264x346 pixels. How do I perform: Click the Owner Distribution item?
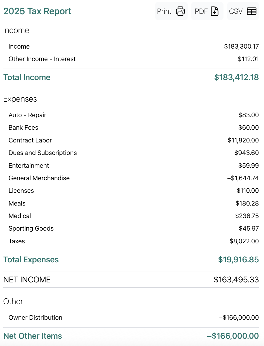[x=35, y=318]
